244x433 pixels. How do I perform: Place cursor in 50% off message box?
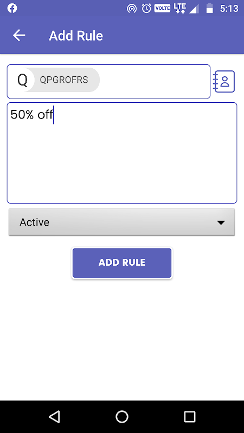click(122, 153)
